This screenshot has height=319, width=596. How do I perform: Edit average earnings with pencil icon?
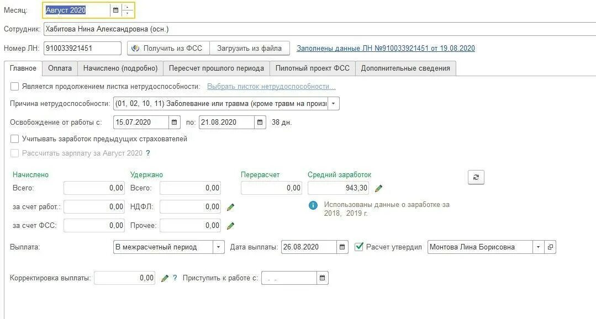pyautogui.click(x=378, y=188)
